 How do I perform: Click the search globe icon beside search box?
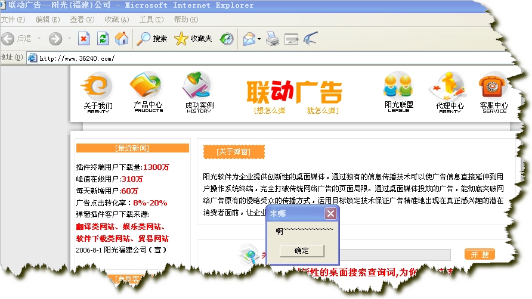pyautogui.click(x=249, y=254)
